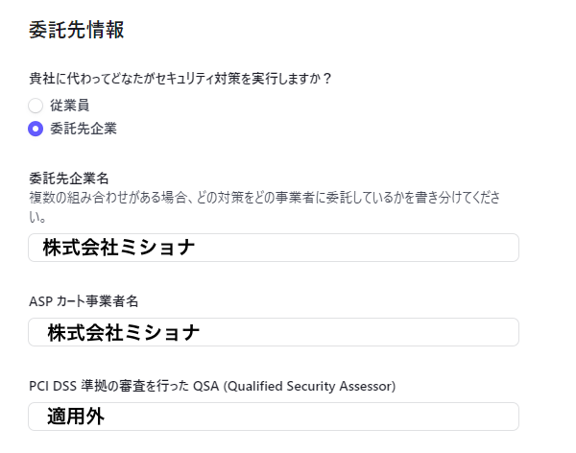
Task: Select the 従業員 radio button
Action: (36, 106)
